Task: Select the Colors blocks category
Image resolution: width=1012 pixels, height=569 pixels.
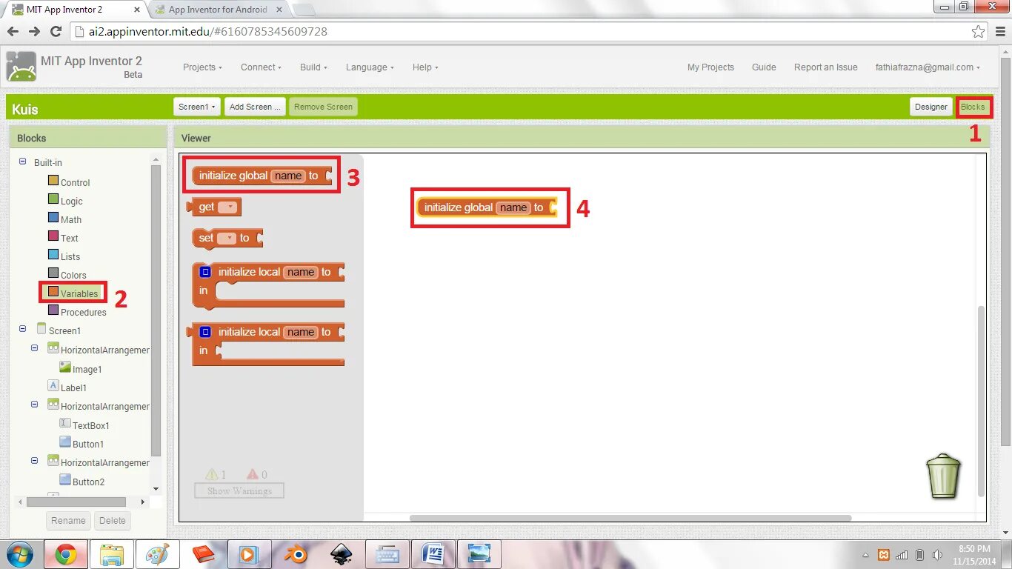Action: pyautogui.click(x=67, y=275)
